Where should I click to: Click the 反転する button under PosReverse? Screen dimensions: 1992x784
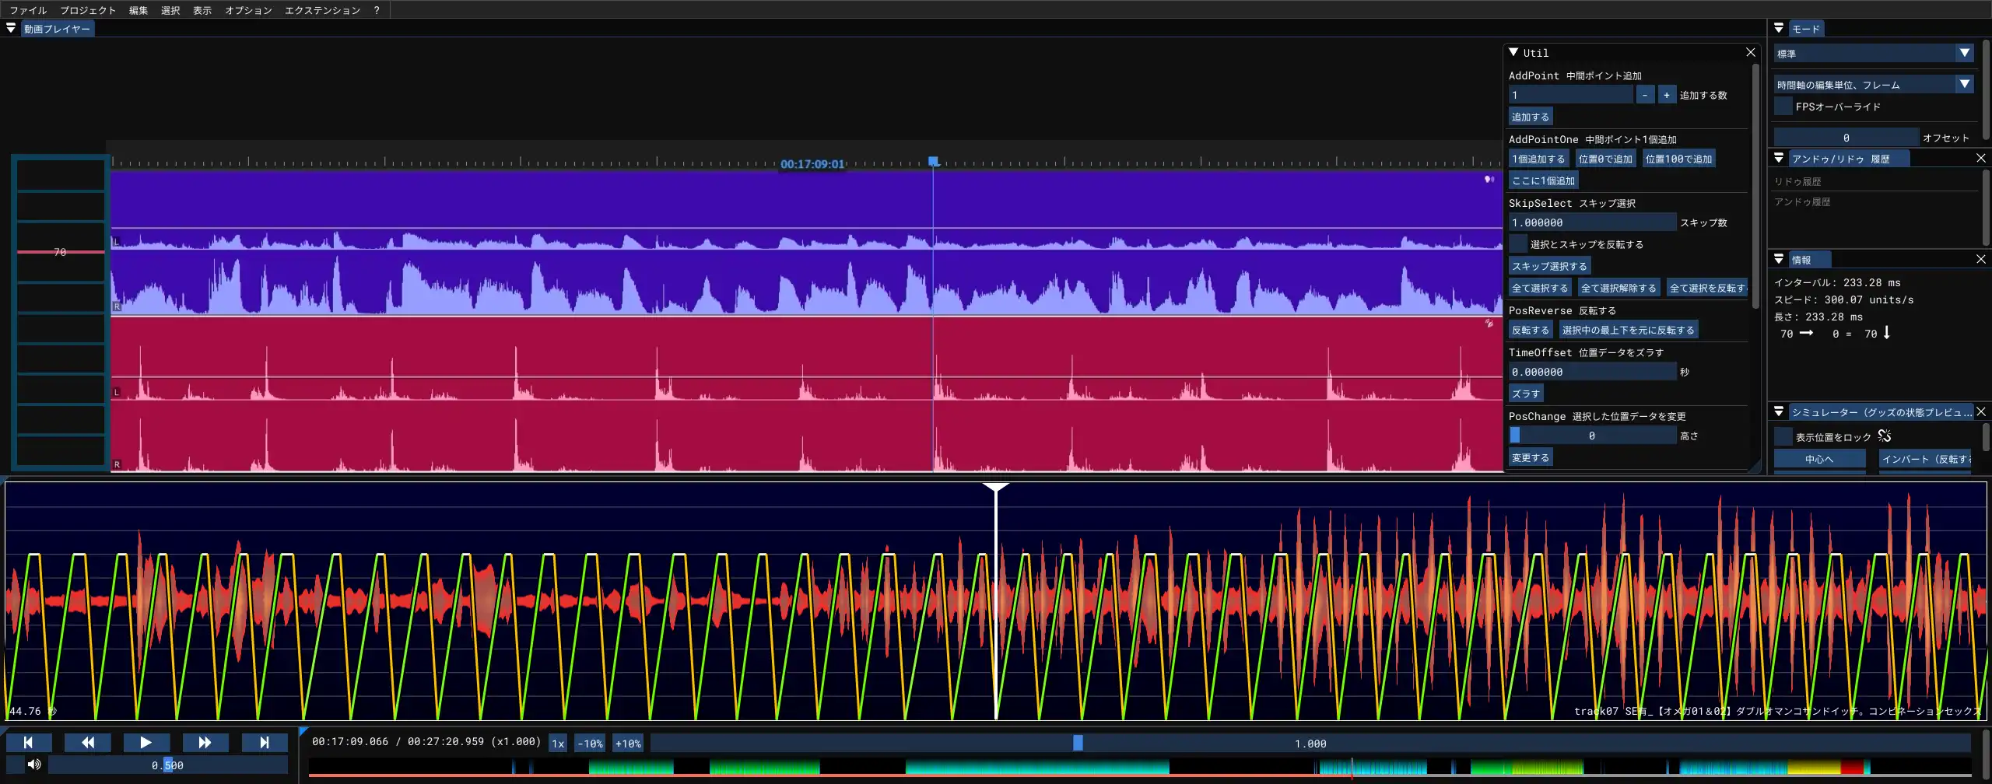tap(1531, 330)
